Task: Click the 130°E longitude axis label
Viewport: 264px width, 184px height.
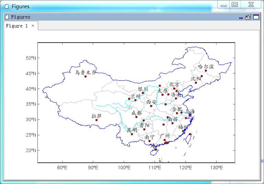Action: tap(217, 168)
